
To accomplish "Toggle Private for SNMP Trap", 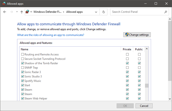I will coord(127,68).
